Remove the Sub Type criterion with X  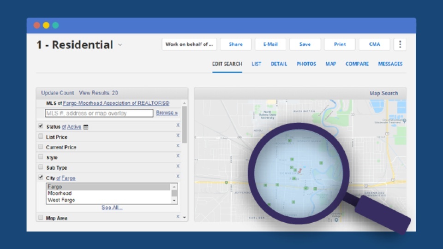[x=178, y=166]
